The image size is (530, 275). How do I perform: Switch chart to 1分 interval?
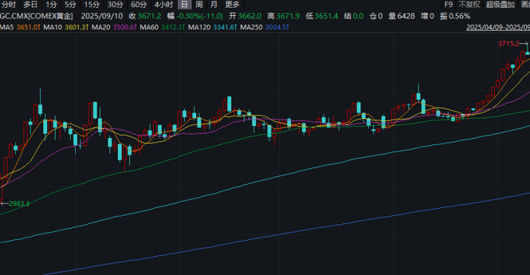[x=52, y=4]
